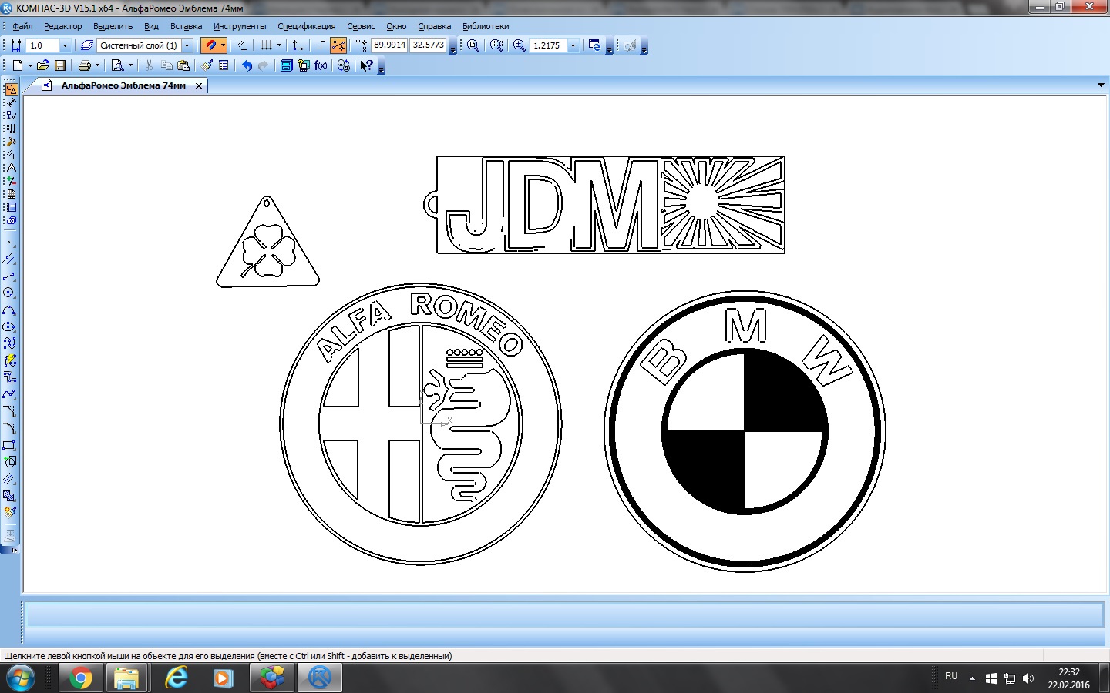Select the Circle tool in left panel

coord(9,293)
